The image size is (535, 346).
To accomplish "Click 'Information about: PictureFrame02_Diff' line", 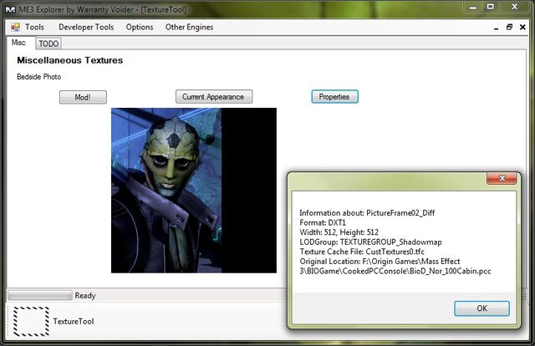I will coord(367,213).
